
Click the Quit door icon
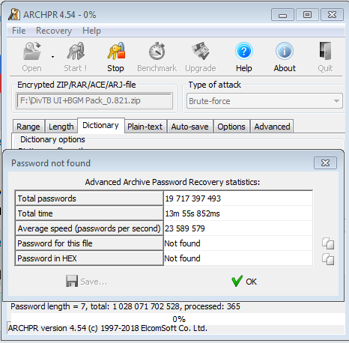tap(325, 51)
